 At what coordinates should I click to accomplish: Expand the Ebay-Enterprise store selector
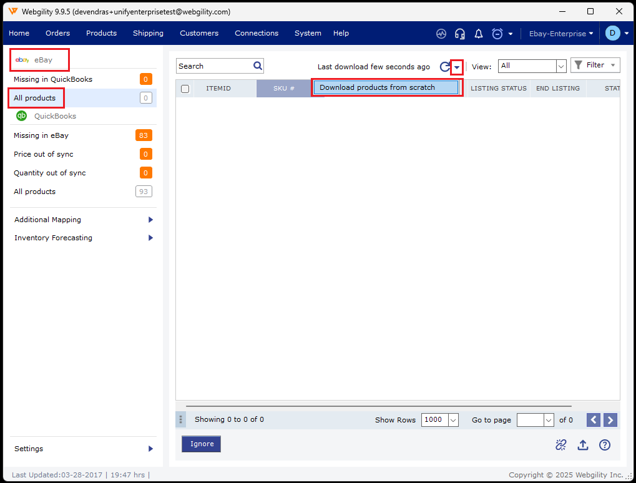[x=560, y=34]
